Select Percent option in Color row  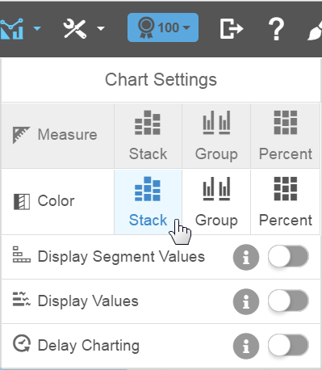[286, 202]
